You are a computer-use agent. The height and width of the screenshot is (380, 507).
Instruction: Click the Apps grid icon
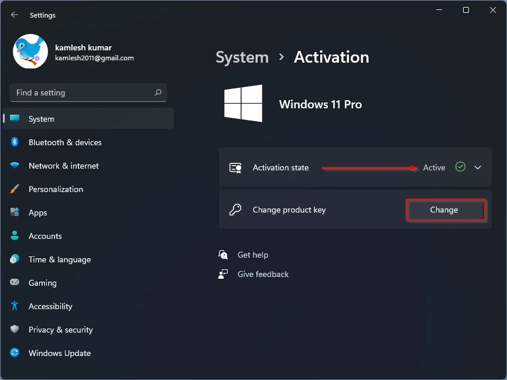(15, 212)
